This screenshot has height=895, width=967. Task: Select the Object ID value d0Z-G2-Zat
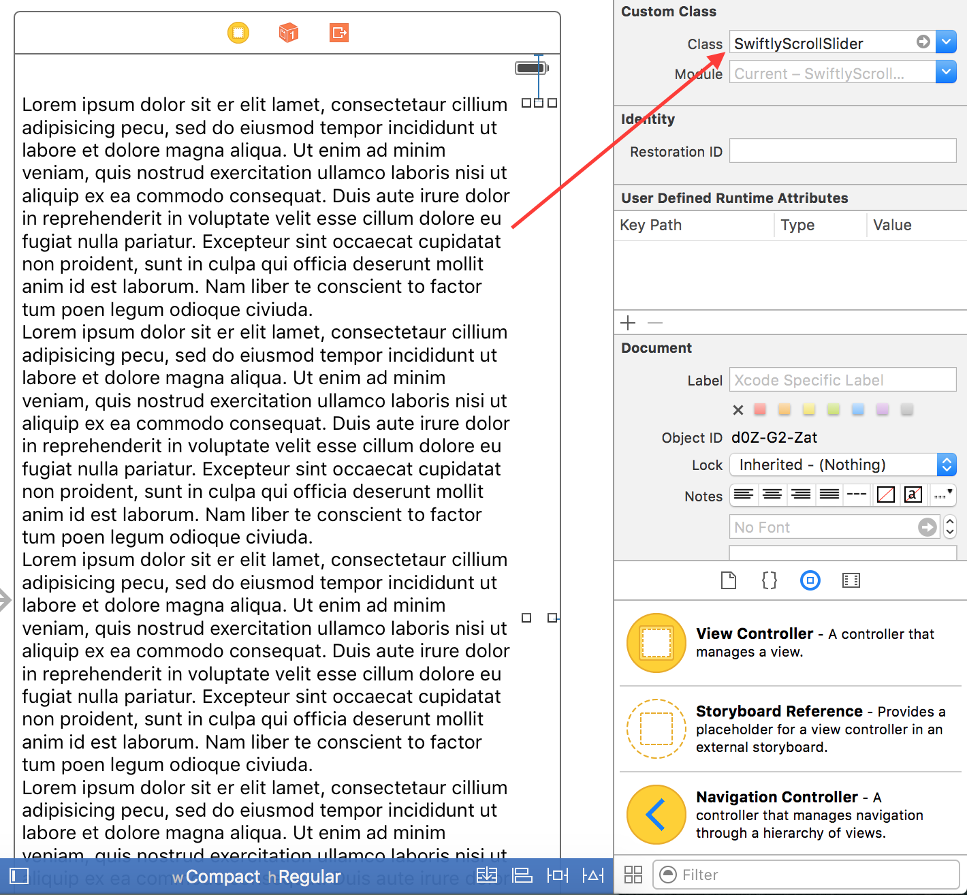click(x=774, y=437)
